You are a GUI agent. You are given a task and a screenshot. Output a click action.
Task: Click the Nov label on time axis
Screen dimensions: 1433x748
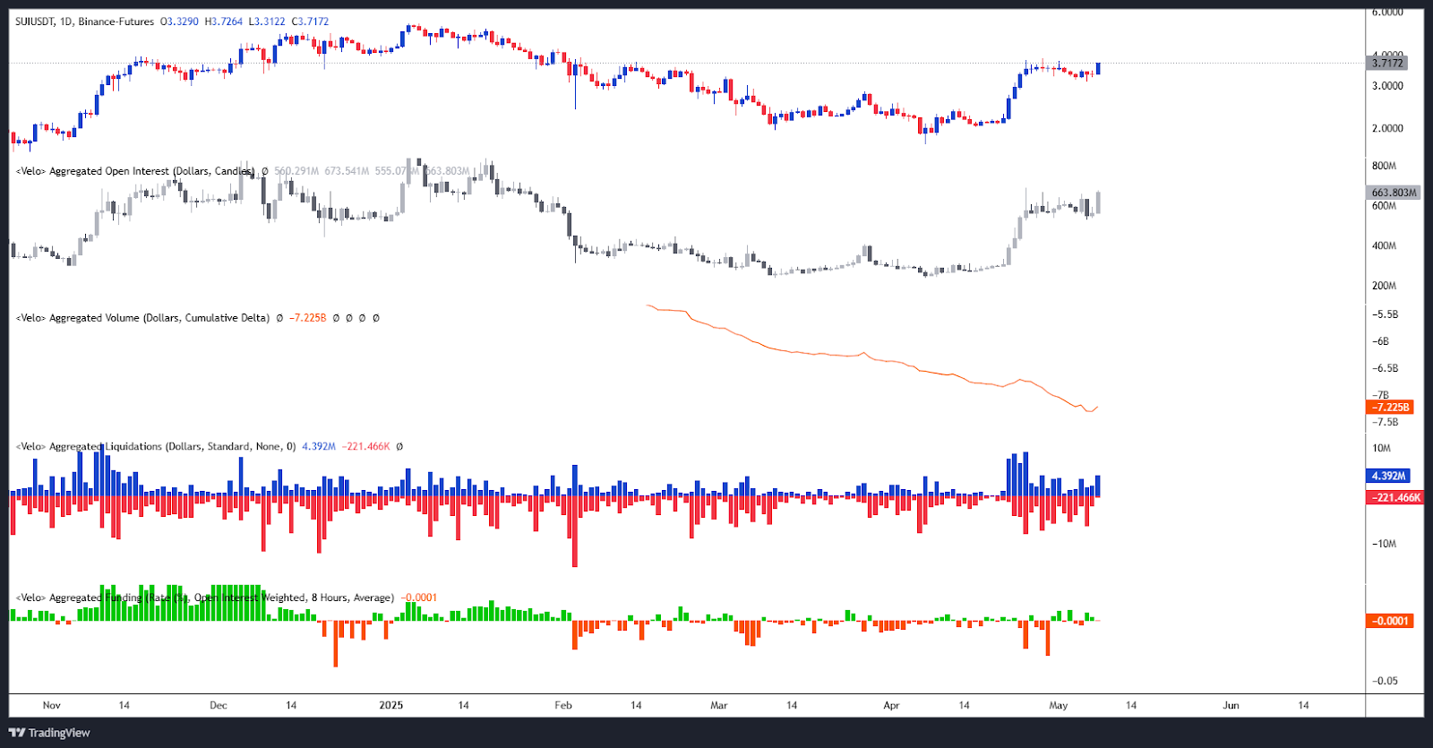pos(52,705)
